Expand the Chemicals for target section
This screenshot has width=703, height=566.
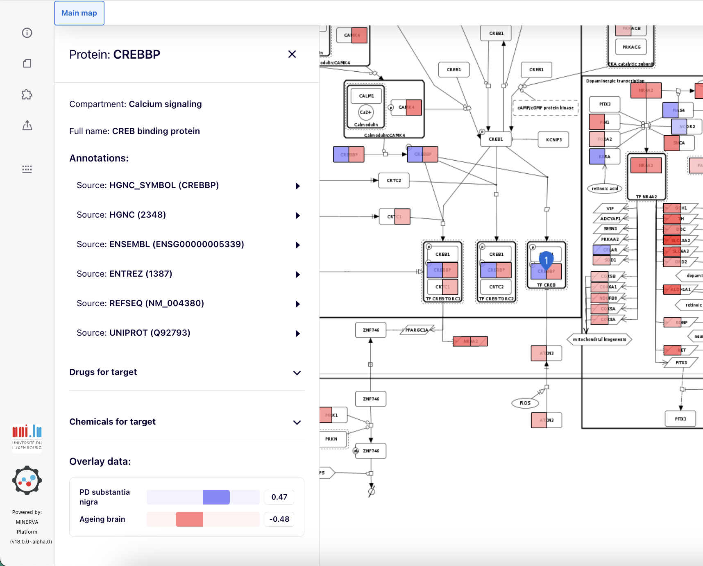pyautogui.click(x=297, y=422)
